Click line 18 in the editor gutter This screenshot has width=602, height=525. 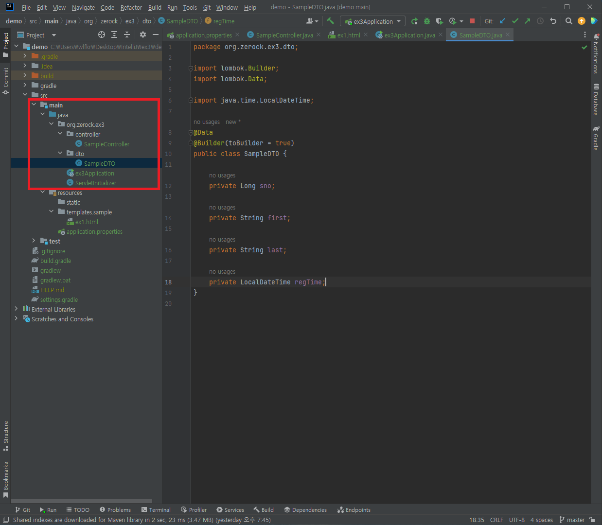click(168, 282)
